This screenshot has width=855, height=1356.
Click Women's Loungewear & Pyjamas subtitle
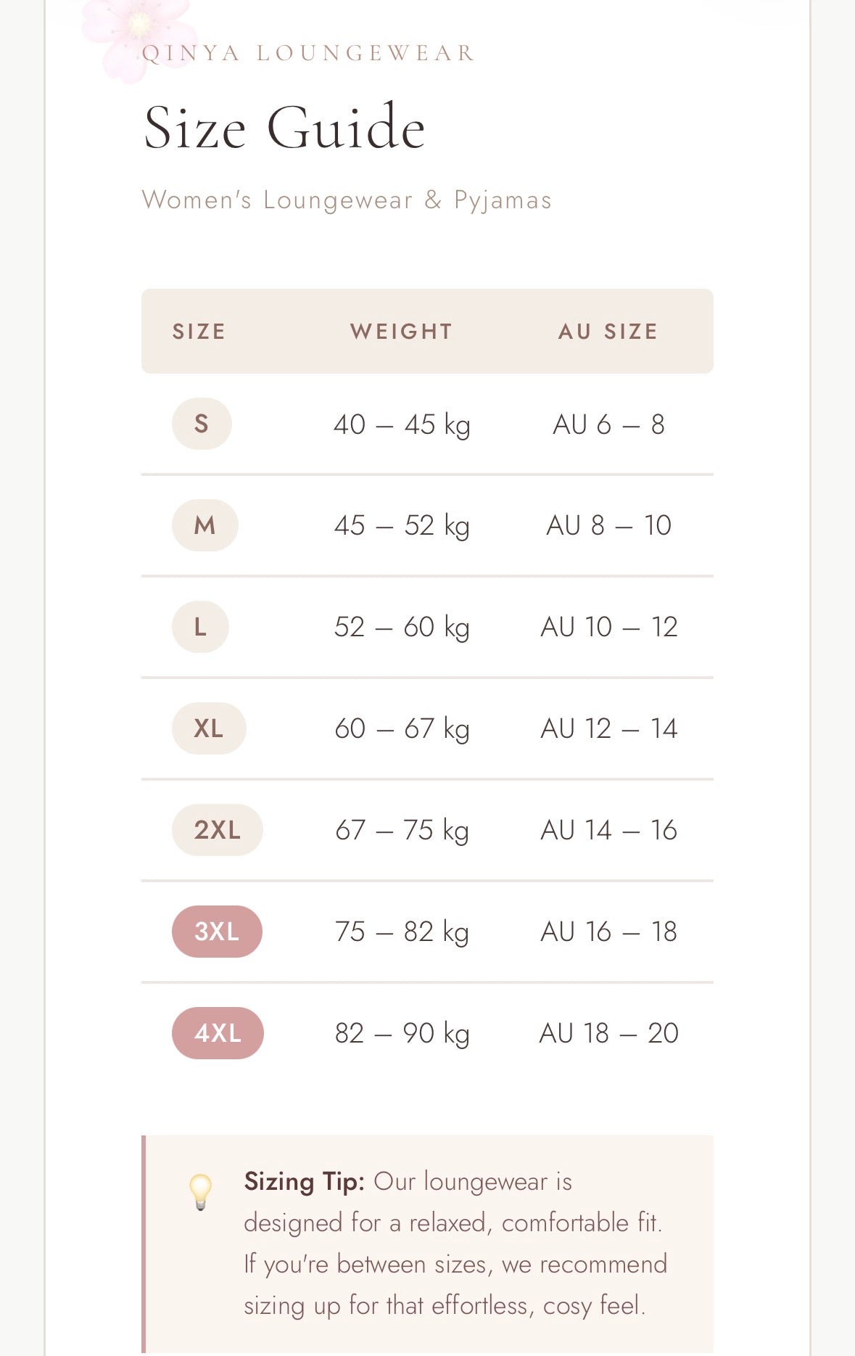347,200
